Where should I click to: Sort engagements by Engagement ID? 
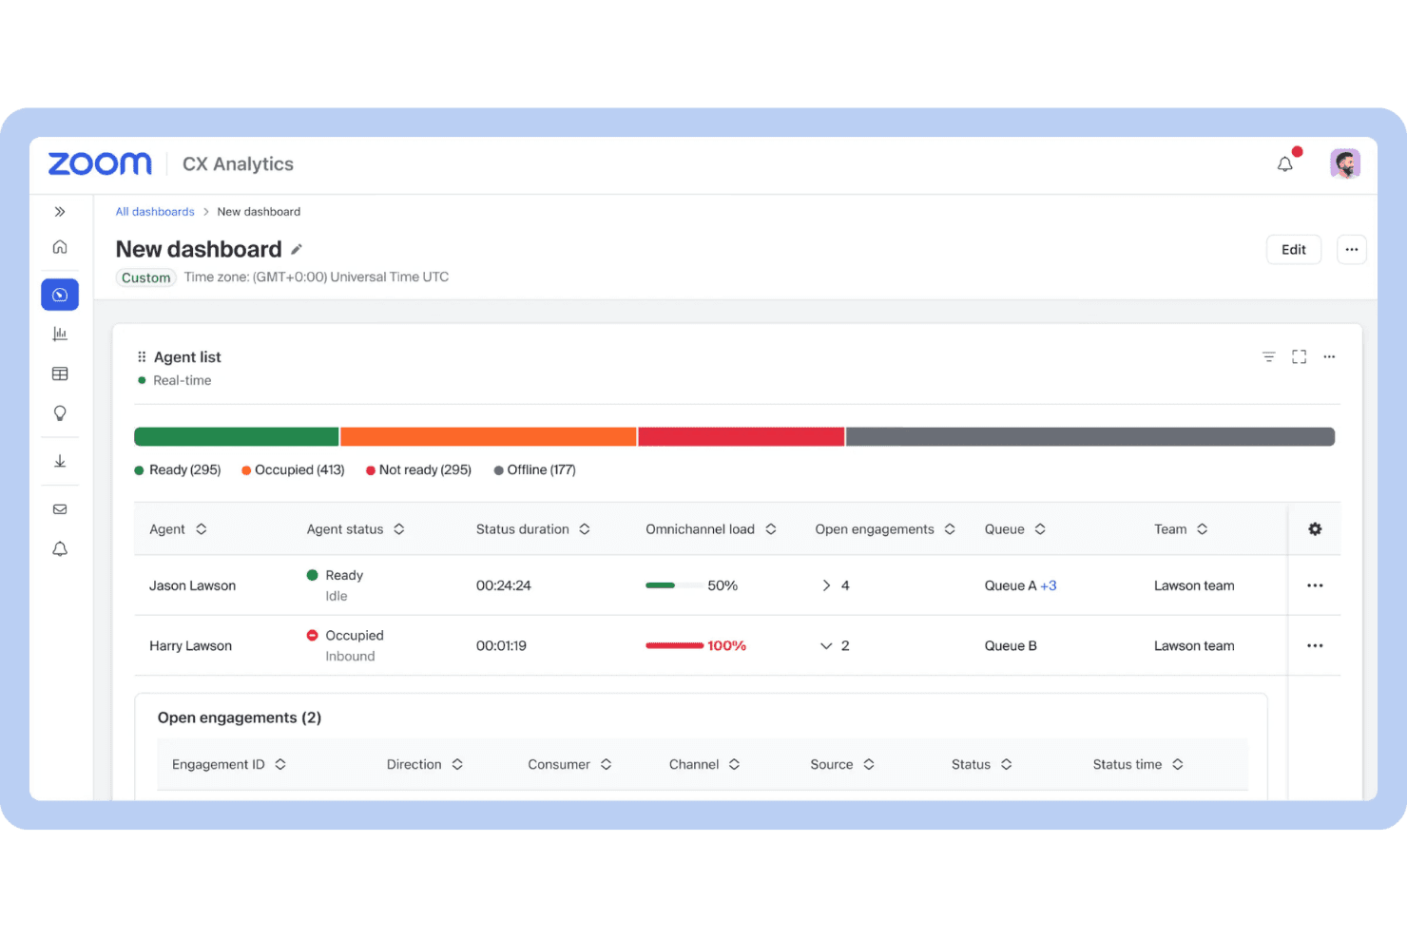coord(280,764)
